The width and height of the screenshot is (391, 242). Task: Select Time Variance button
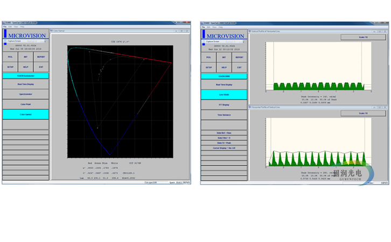click(224, 115)
